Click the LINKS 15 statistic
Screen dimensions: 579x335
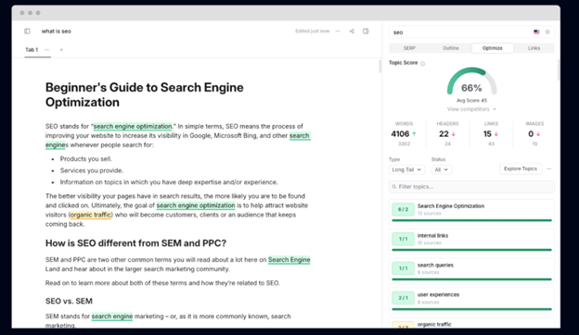pos(491,133)
